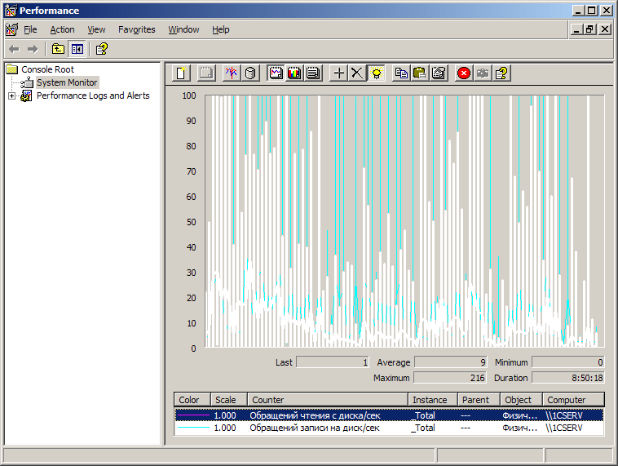
Task: Open counter Properties from the toolbar
Action: 439,73
